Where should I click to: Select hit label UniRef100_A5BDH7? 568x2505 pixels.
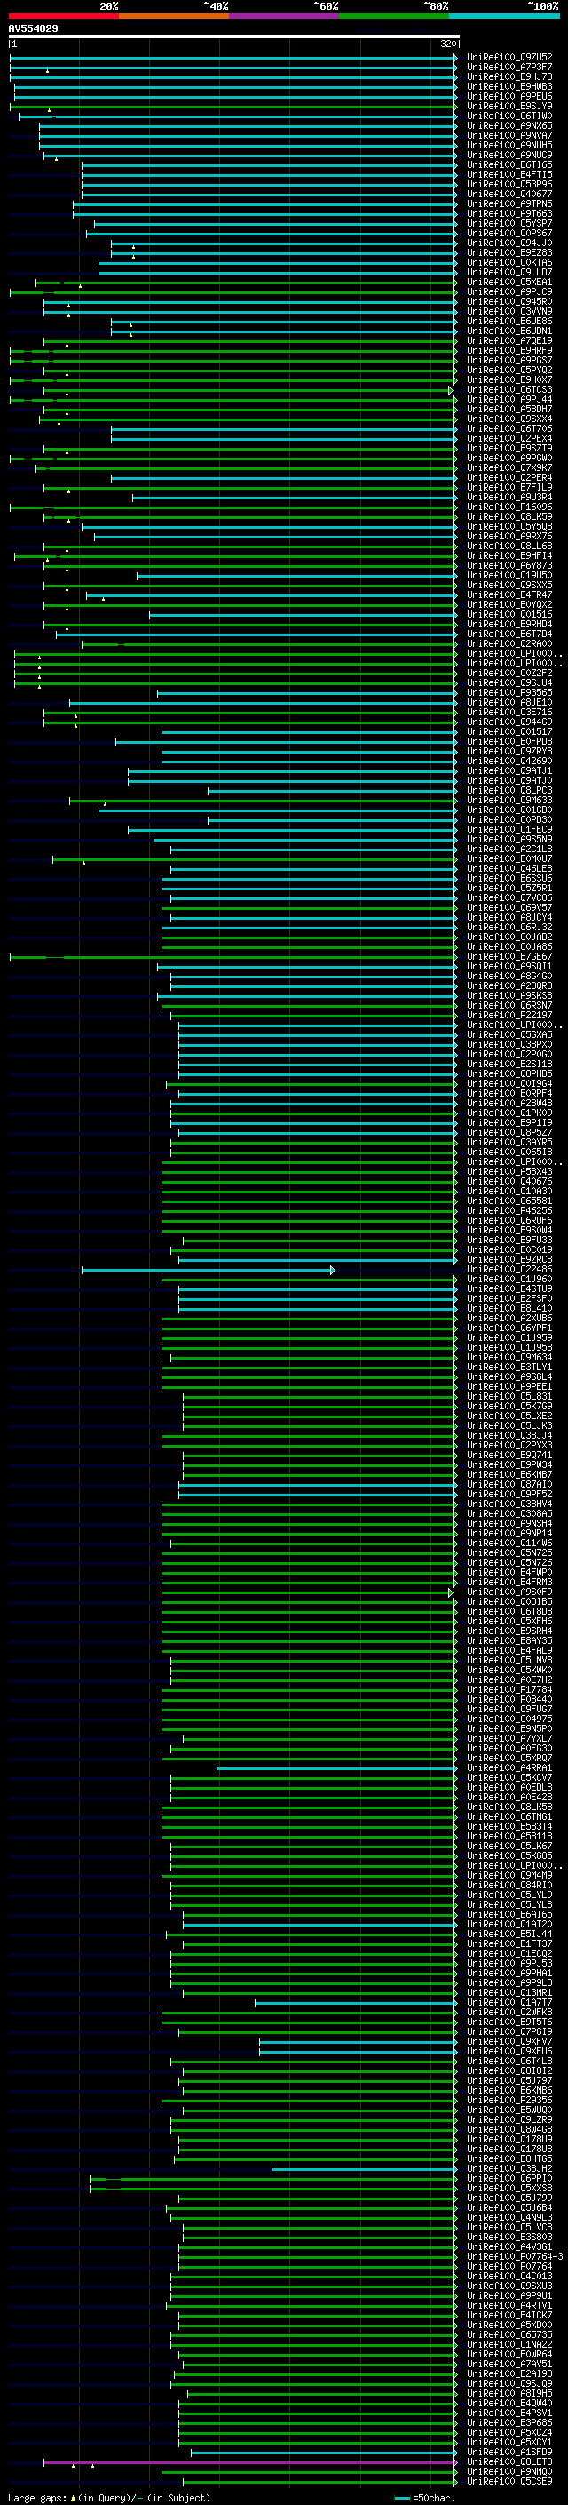tap(509, 410)
